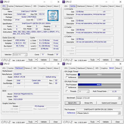Image resolution: width=124 pixels, height=124 pixels.
Task: Click the Cores count field showing 8
Action: [x=43, y=54]
